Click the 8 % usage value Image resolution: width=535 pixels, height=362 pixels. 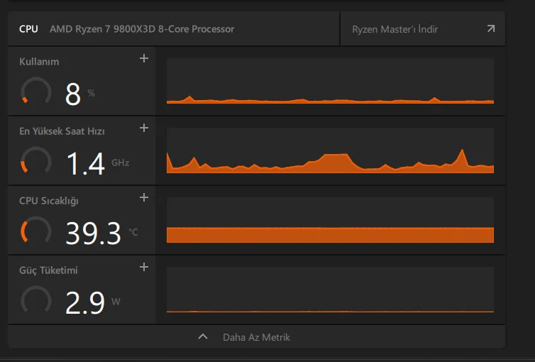tap(80, 94)
